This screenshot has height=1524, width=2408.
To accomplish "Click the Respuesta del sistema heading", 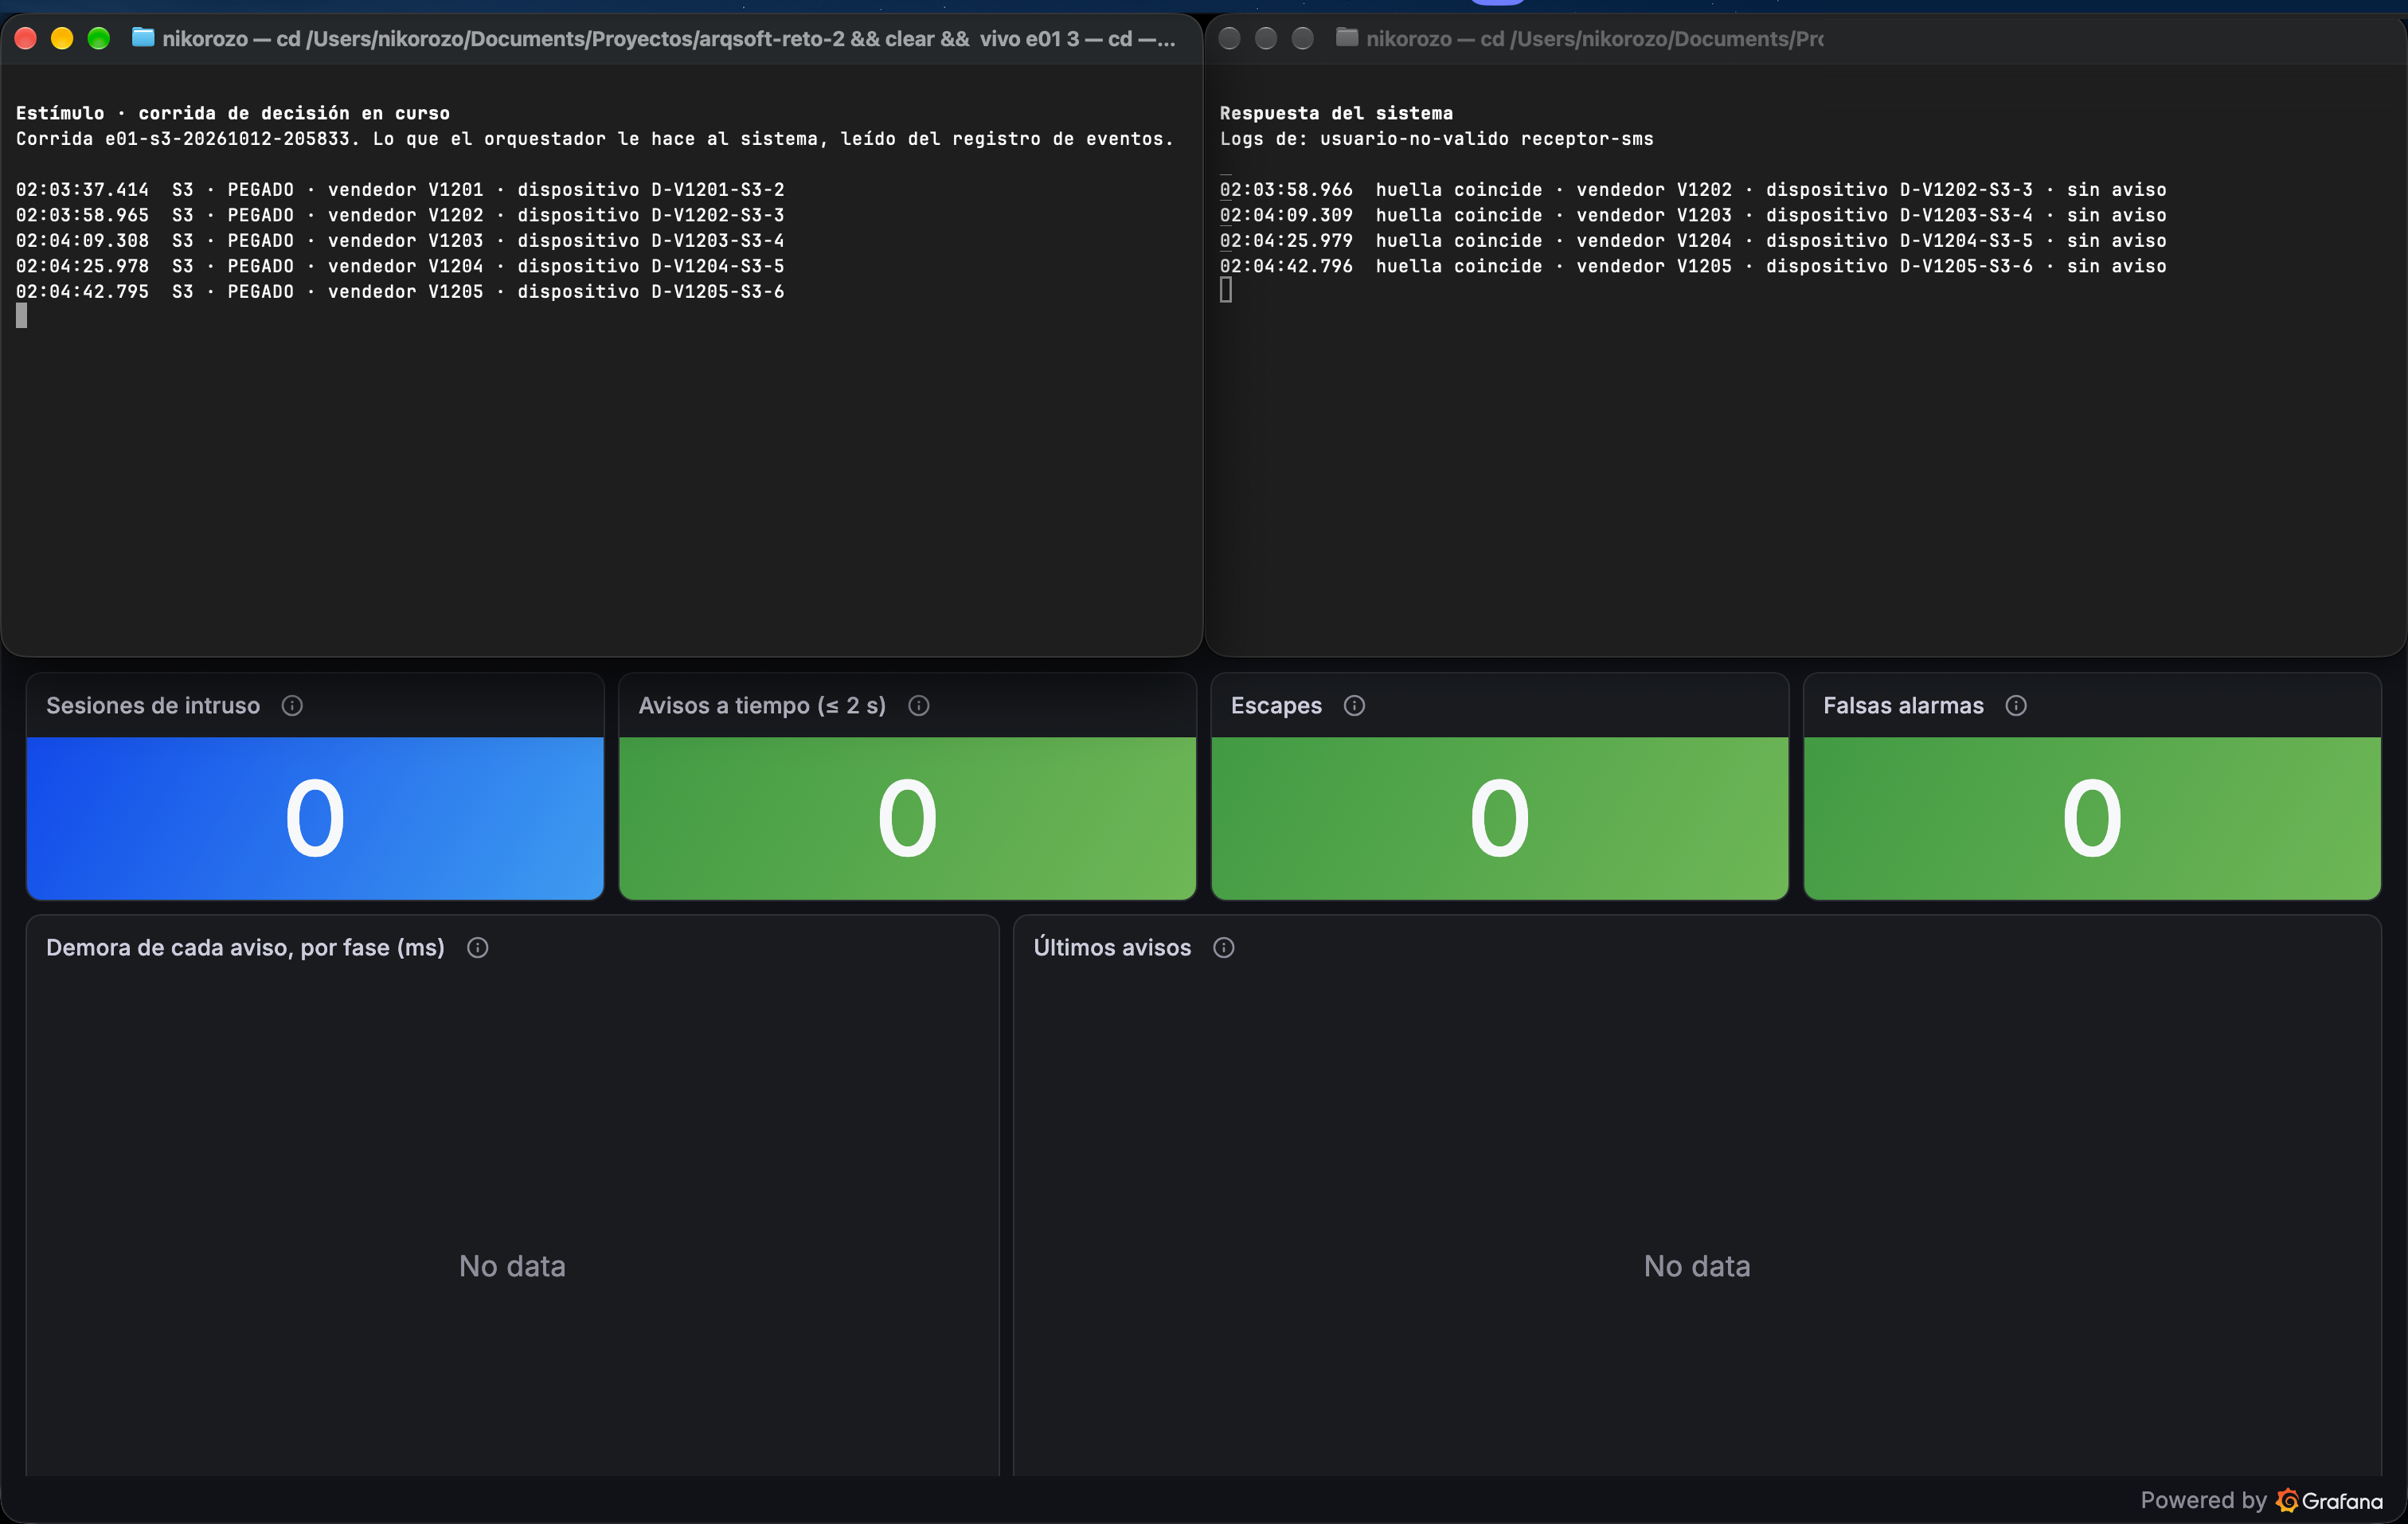I will click(x=1336, y=113).
